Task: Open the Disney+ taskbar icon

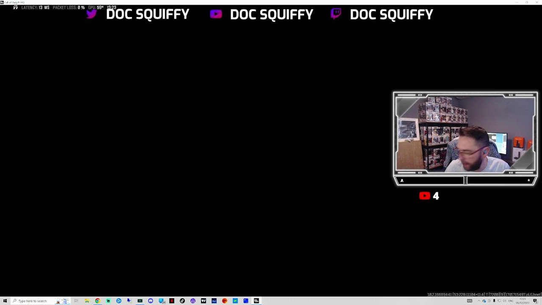Action: [214, 301]
